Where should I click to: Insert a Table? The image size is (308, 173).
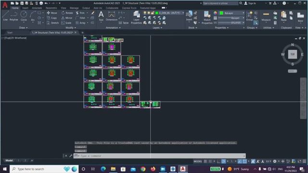124,23
